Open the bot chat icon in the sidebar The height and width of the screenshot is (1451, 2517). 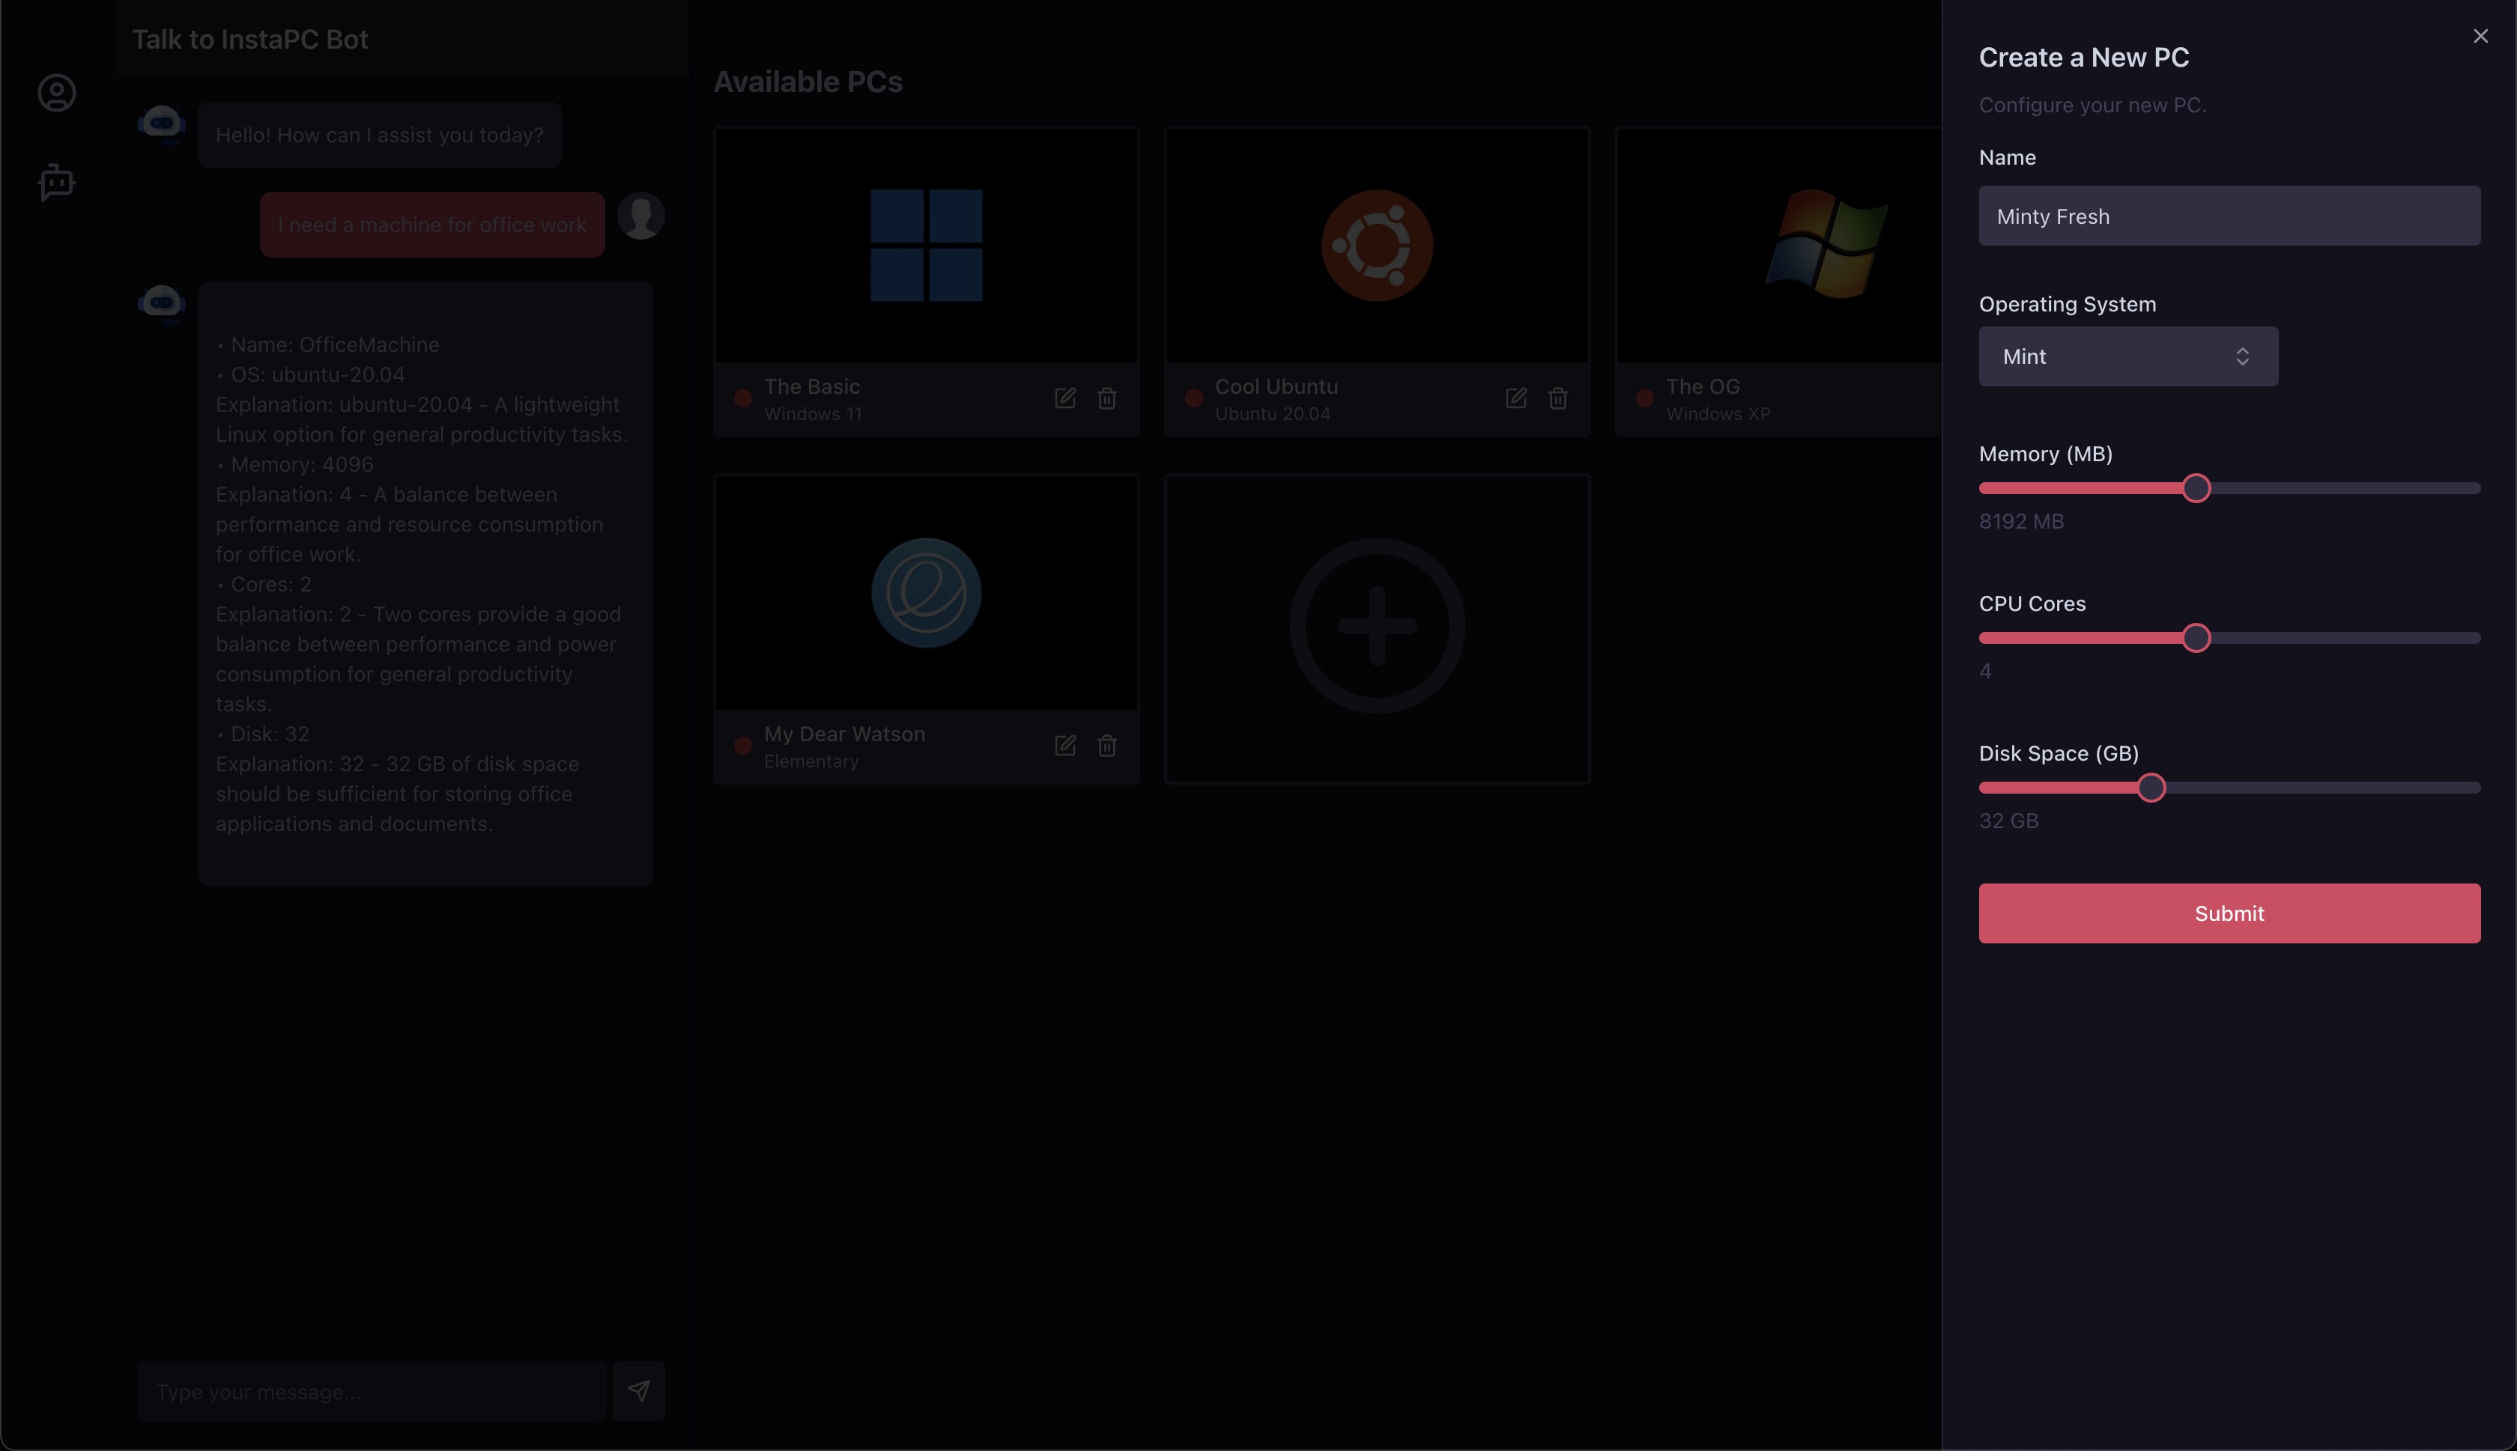point(57,183)
